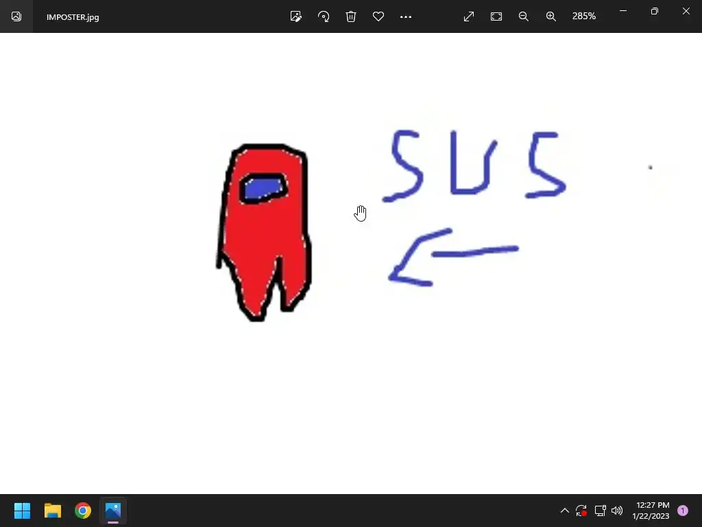The width and height of the screenshot is (702, 527).
Task: Click the Photos app taskbar icon
Action: (x=113, y=511)
